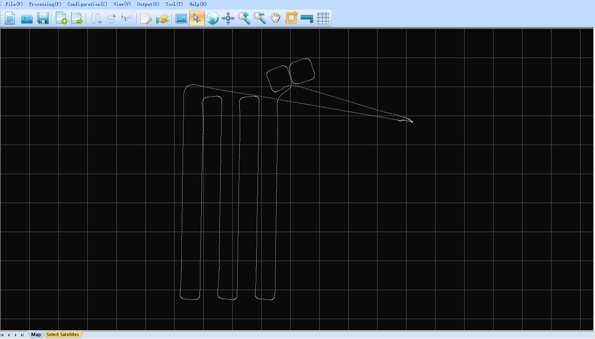Toggle the grid display icon

pos(323,18)
